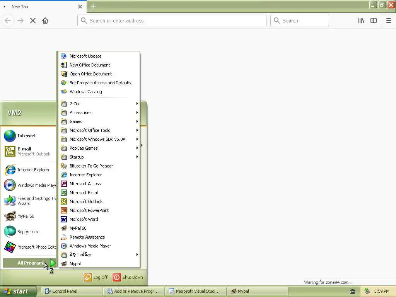Open Files and Settings Transfer Wizard
This screenshot has height=297, width=396.
pos(29,201)
